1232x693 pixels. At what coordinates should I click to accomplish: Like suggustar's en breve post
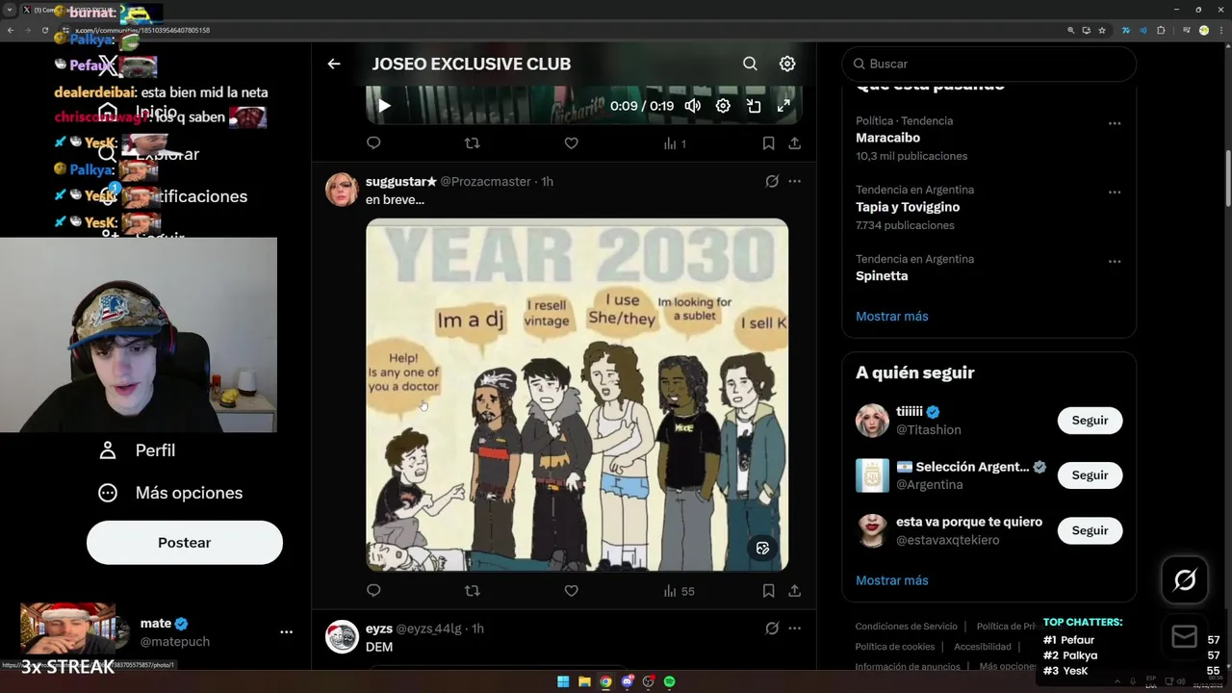(571, 591)
